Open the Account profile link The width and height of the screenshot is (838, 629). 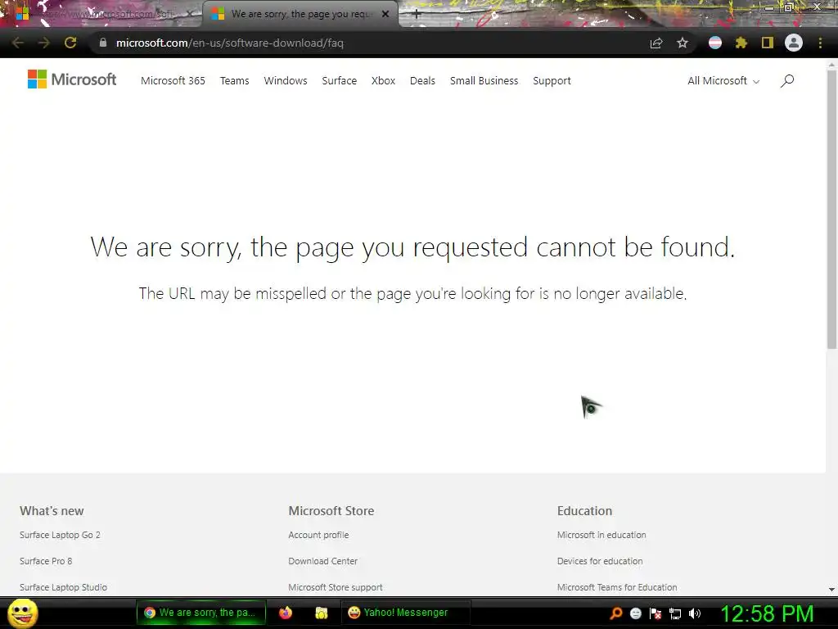(x=318, y=535)
